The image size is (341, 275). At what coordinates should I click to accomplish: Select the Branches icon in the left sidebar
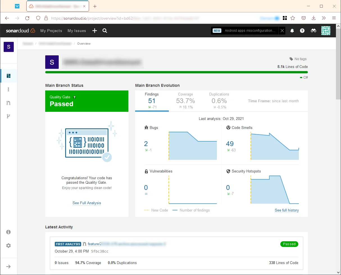(8, 116)
